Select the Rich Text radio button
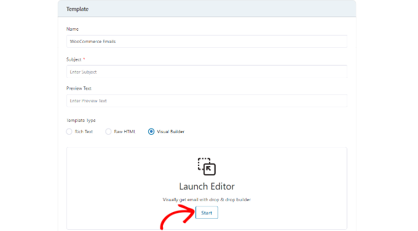418x231 pixels. [69, 132]
